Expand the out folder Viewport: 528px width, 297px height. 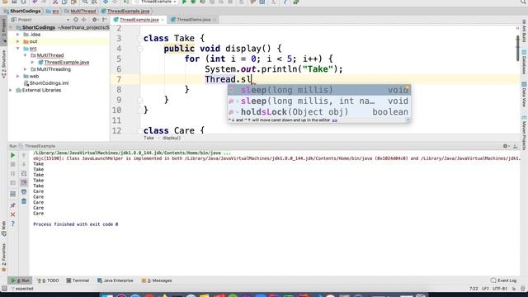click(x=18, y=41)
